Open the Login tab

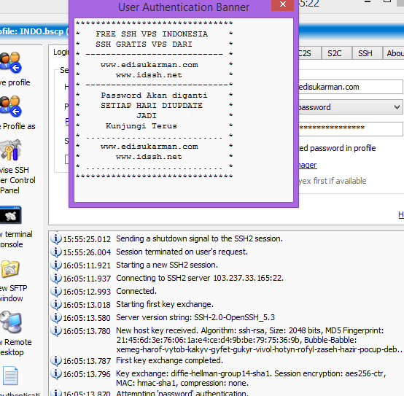(61, 53)
